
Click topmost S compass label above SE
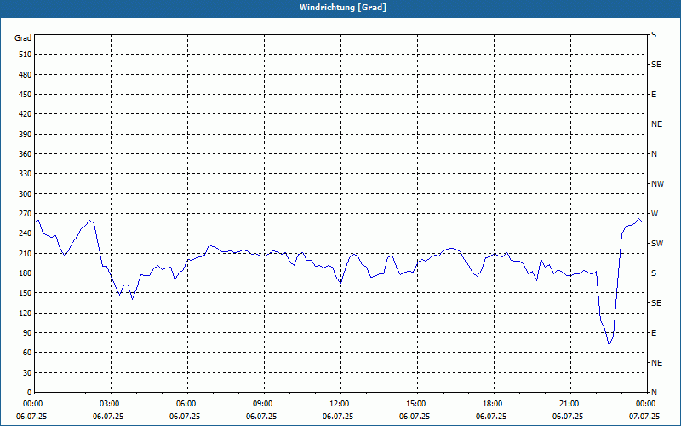tap(654, 35)
